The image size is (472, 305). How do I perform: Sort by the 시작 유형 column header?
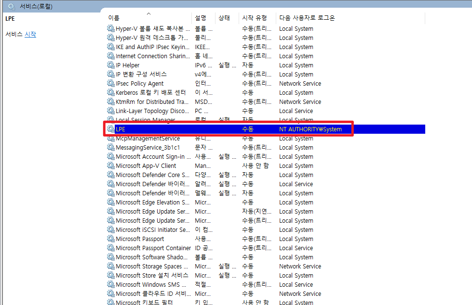254,18
